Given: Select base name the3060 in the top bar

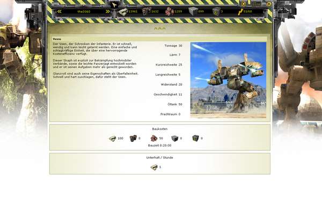Looking at the screenshot, I should [x=84, y=11].
